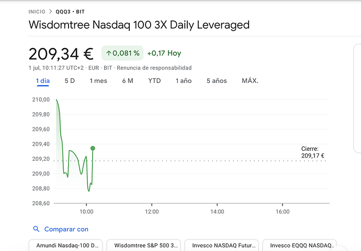Click the 209,34 € price

(x=61, y=54)
